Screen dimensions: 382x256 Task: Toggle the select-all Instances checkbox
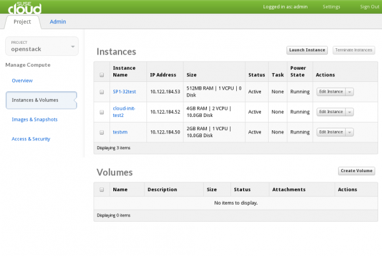click(102, 75)
